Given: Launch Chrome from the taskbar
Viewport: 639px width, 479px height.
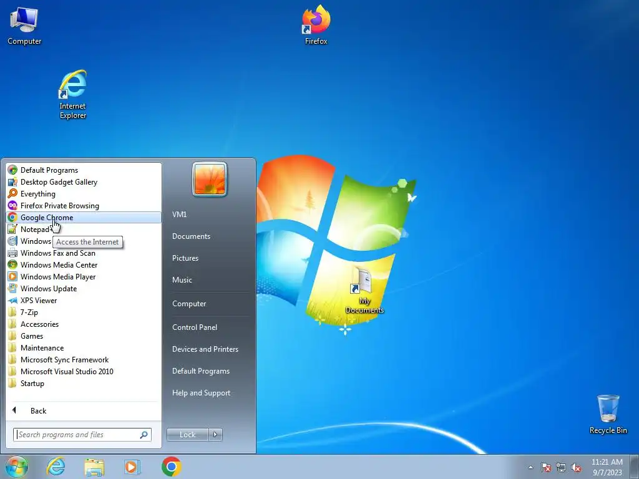Looking at the screenshot, I should click(x=171, y=467).
